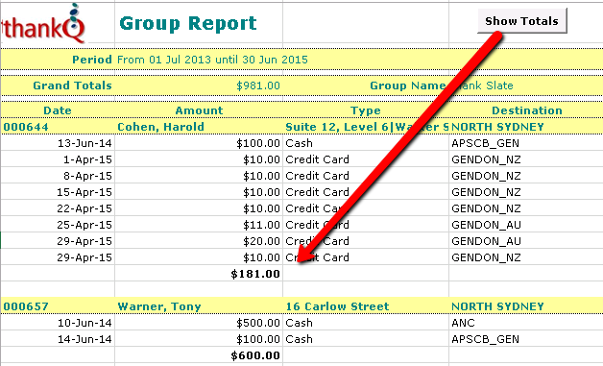Click the date 22-Apr-15
This screenshot has width=603, height=366.
84,208
